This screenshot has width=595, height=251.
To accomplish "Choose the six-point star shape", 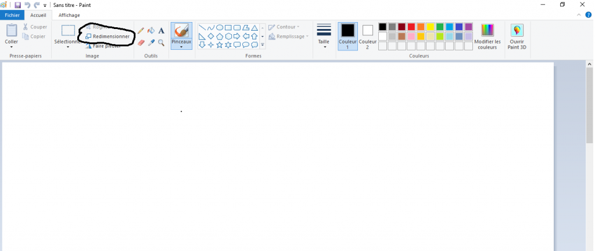I will pos(228,45).
